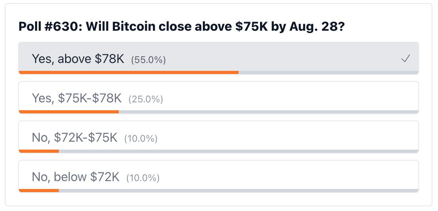
Task: Click gray unfilled bar of "No, below $72K"
Action: [x=239, y=191]
